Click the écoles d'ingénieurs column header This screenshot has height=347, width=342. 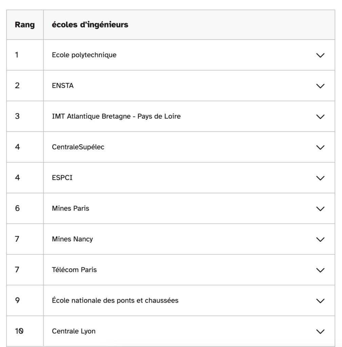(x=90, y=25)
